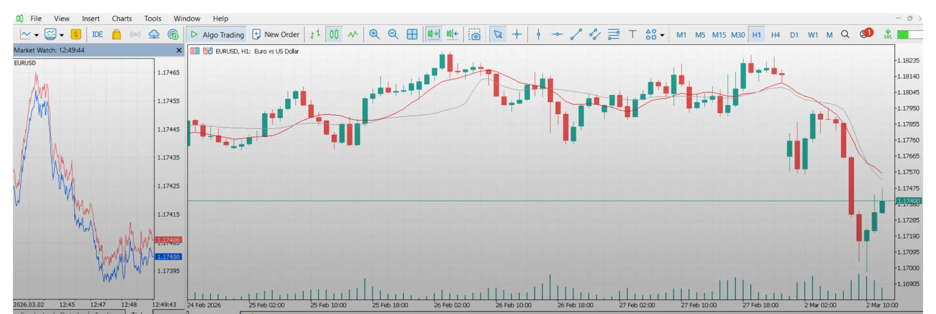Expand the shapes objects dropdown arrow

662,35
